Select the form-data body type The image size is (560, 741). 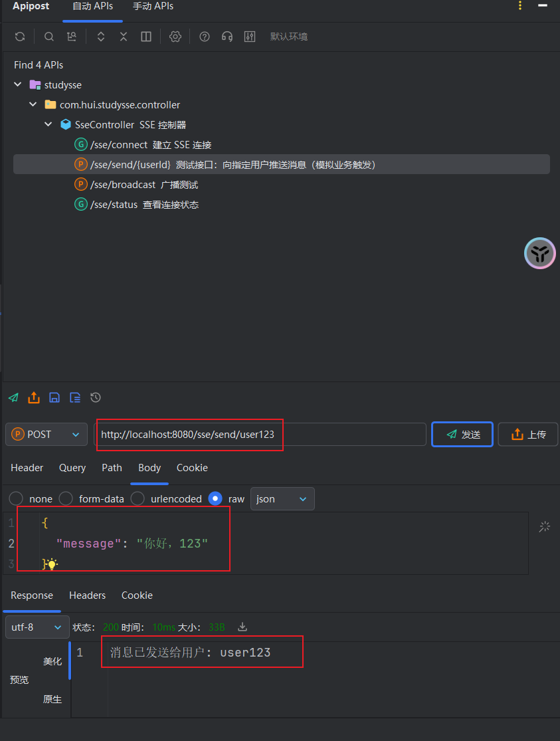coord(66,498)
